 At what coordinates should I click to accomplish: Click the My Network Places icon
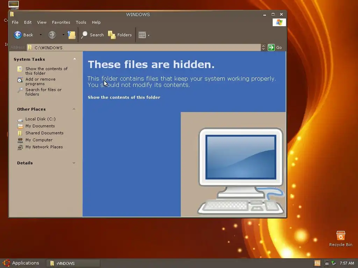point(20,147)
